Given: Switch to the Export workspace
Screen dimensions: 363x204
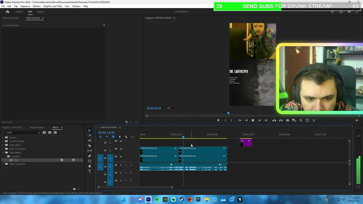Looking at the screenshot, I should point(41,12).
